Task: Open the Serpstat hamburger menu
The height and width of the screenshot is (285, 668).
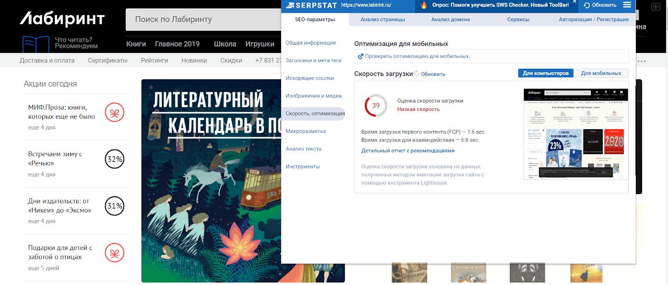Action: (x=627, y=5)
